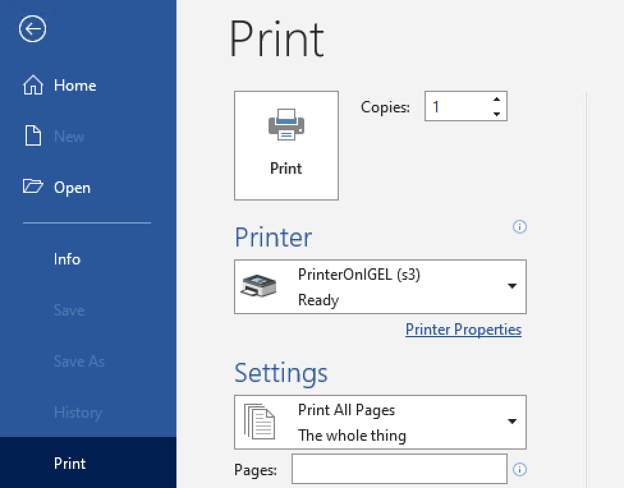
Task: Click the printer icon on Print button
Action: click(286, 125)
